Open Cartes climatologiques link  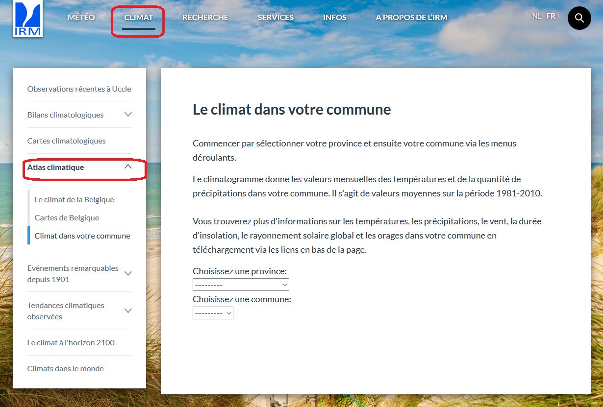66,141
